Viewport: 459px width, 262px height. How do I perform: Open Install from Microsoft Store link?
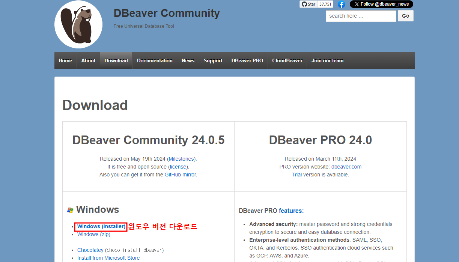(x=108, y=258)
